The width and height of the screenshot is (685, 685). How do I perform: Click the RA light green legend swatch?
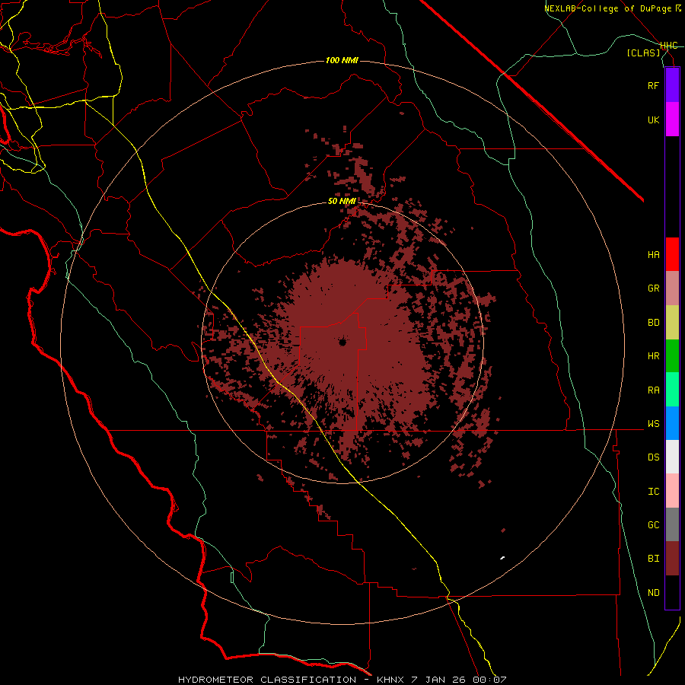coord(672,390)
